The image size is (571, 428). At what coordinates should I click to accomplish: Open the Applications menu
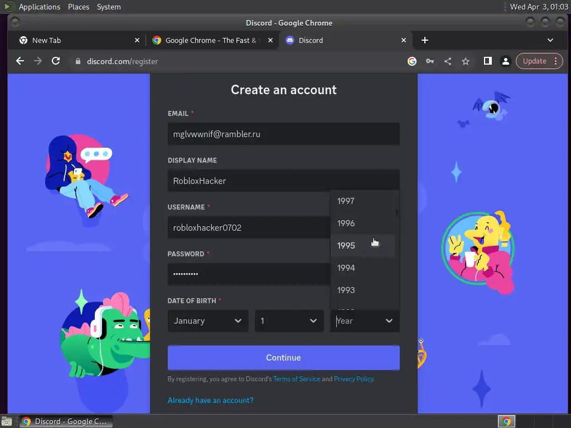(40, 7)
